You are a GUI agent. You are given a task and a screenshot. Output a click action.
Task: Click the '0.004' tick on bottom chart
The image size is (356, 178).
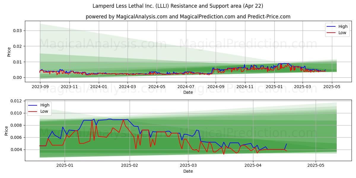coord(17,150)
